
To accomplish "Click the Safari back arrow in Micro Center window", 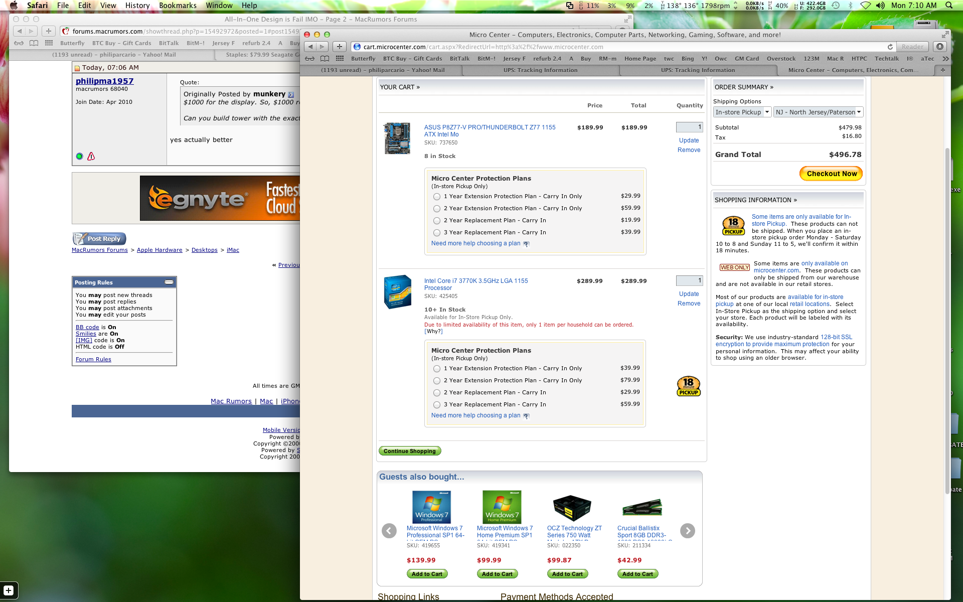I will coord(310,47).
